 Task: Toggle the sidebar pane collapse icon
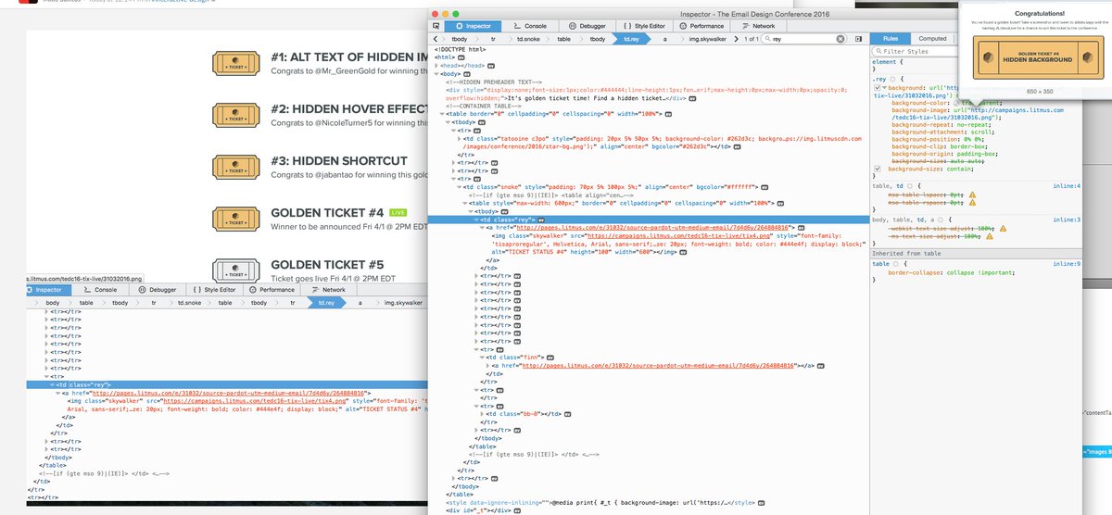click(859, 40)
